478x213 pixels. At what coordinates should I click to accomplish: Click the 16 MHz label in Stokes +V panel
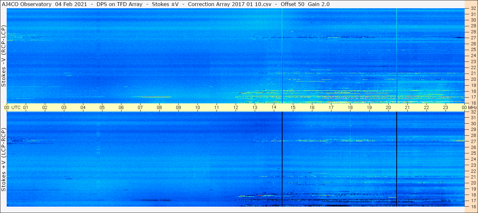pos(473,206)
